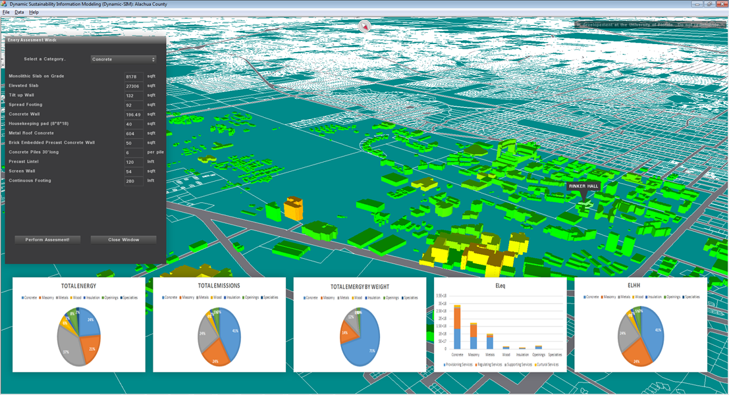Open the File menu
This screenshot has width=729, height=395.
tap(5, 12)
